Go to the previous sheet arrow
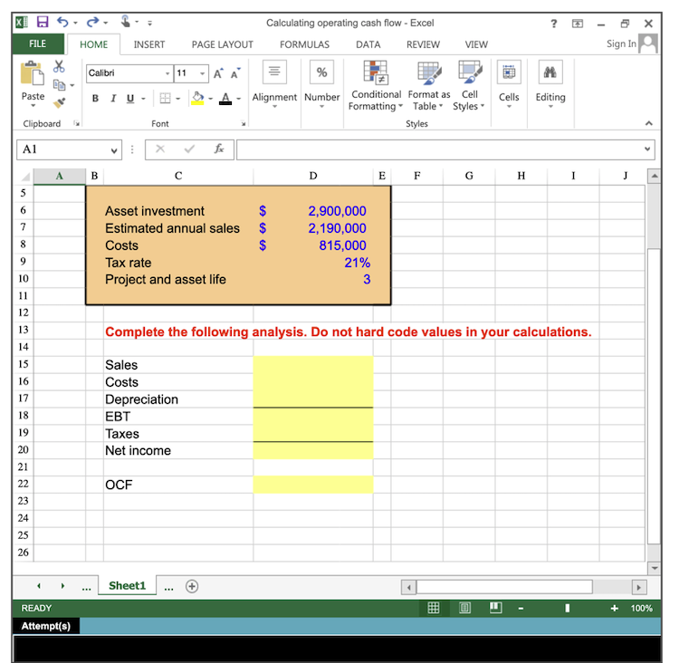 tap(39, 586)
